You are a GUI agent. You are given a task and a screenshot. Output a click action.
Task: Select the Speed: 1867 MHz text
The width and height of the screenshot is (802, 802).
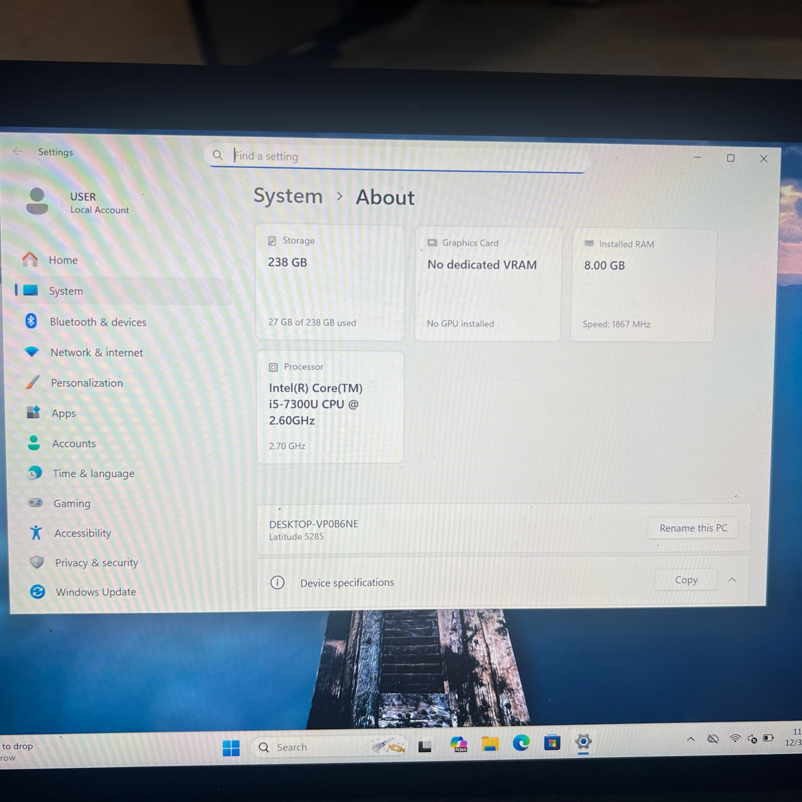click(617, 324)
